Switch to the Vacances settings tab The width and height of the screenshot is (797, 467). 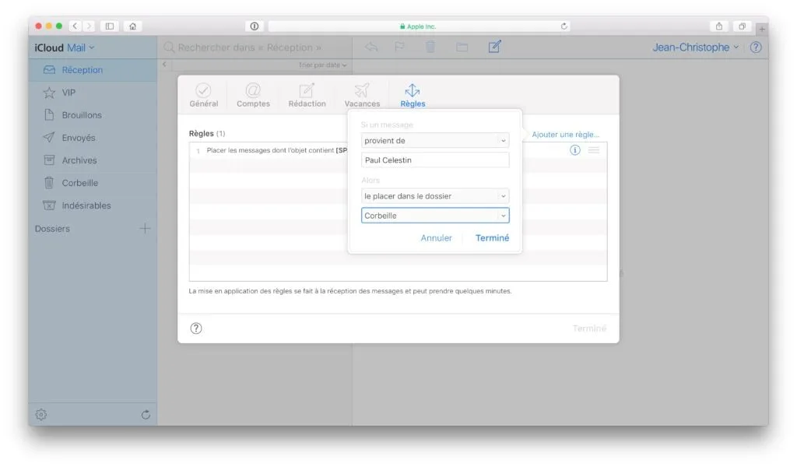[x=361, y=93]
